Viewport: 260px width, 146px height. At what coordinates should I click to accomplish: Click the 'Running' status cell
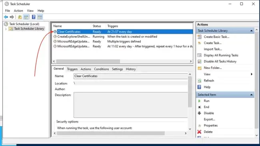98,37
